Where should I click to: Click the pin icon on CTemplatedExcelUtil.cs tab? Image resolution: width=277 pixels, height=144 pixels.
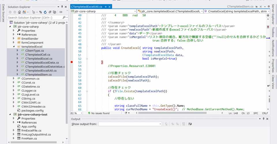[x=106, y=7]
